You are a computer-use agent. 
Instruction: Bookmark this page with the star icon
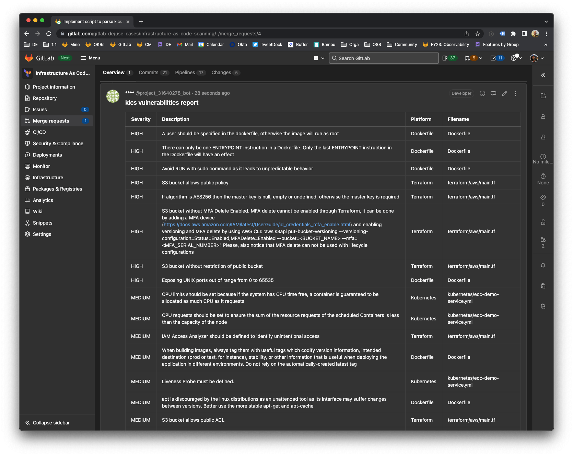477,34
